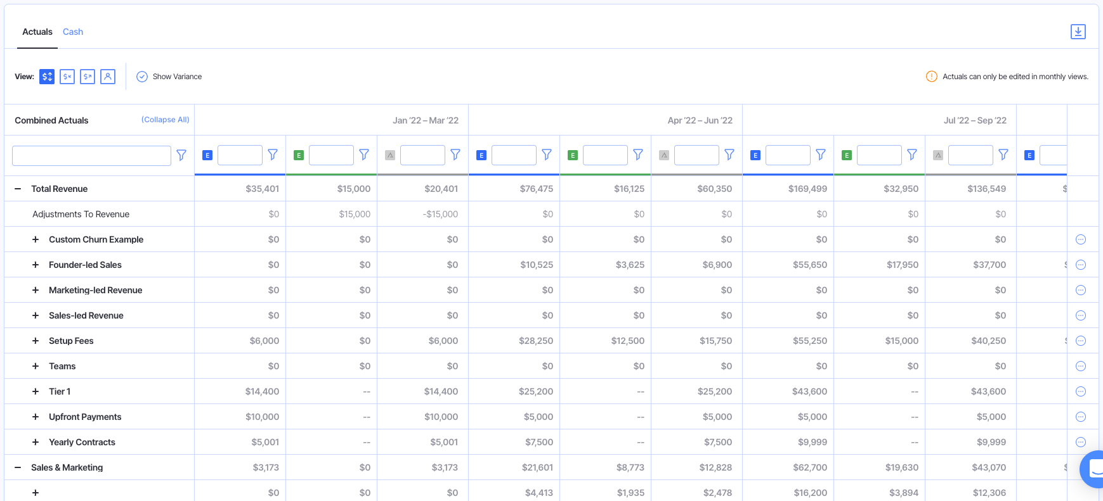Open the options menu for Setup Fees row
The width and height of the screenshot is (1103, 501).
click(x=1081, y=341)
